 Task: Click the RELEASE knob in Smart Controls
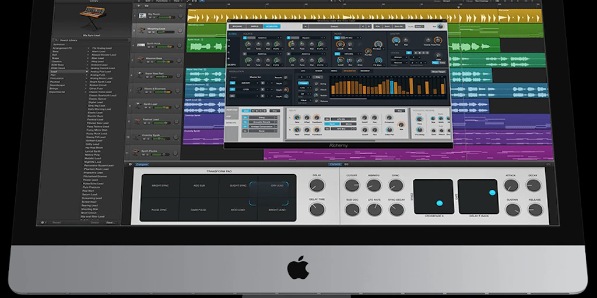pos(535,210)
